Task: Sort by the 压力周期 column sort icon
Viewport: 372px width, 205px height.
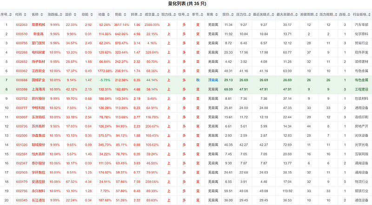Action: 336,15
